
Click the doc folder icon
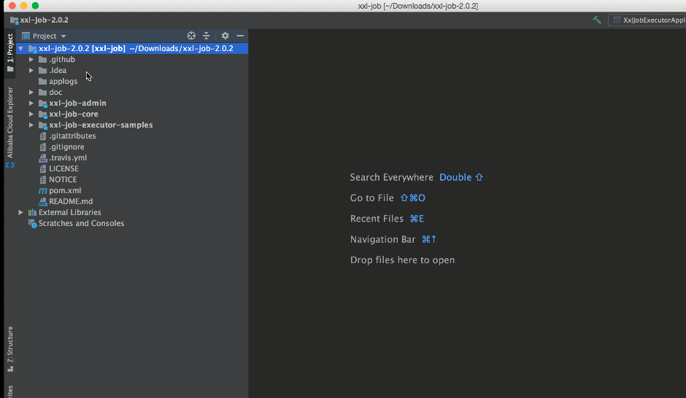(x=42, y=92)
